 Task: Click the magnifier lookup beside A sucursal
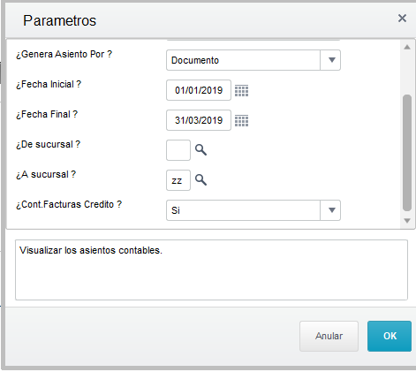tap(200, 179)
